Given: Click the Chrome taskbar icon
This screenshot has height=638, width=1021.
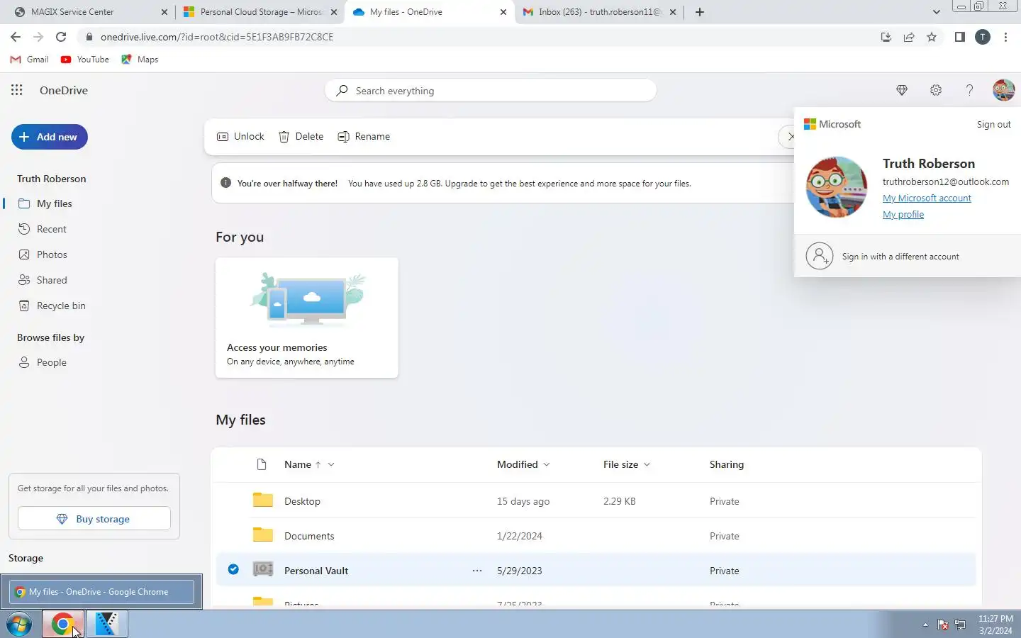Looking at the screenshot, I should coord(62,625).
